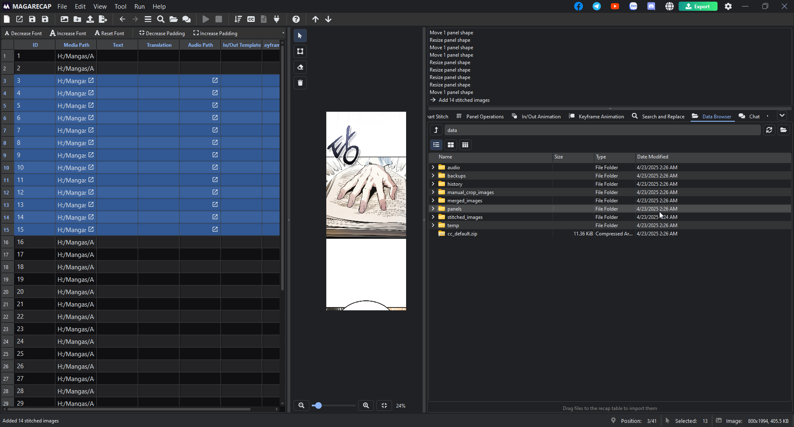Undo with the left arrow toolbar icon
Viewport: 794px width, 427px height.
tap(122, 19)
